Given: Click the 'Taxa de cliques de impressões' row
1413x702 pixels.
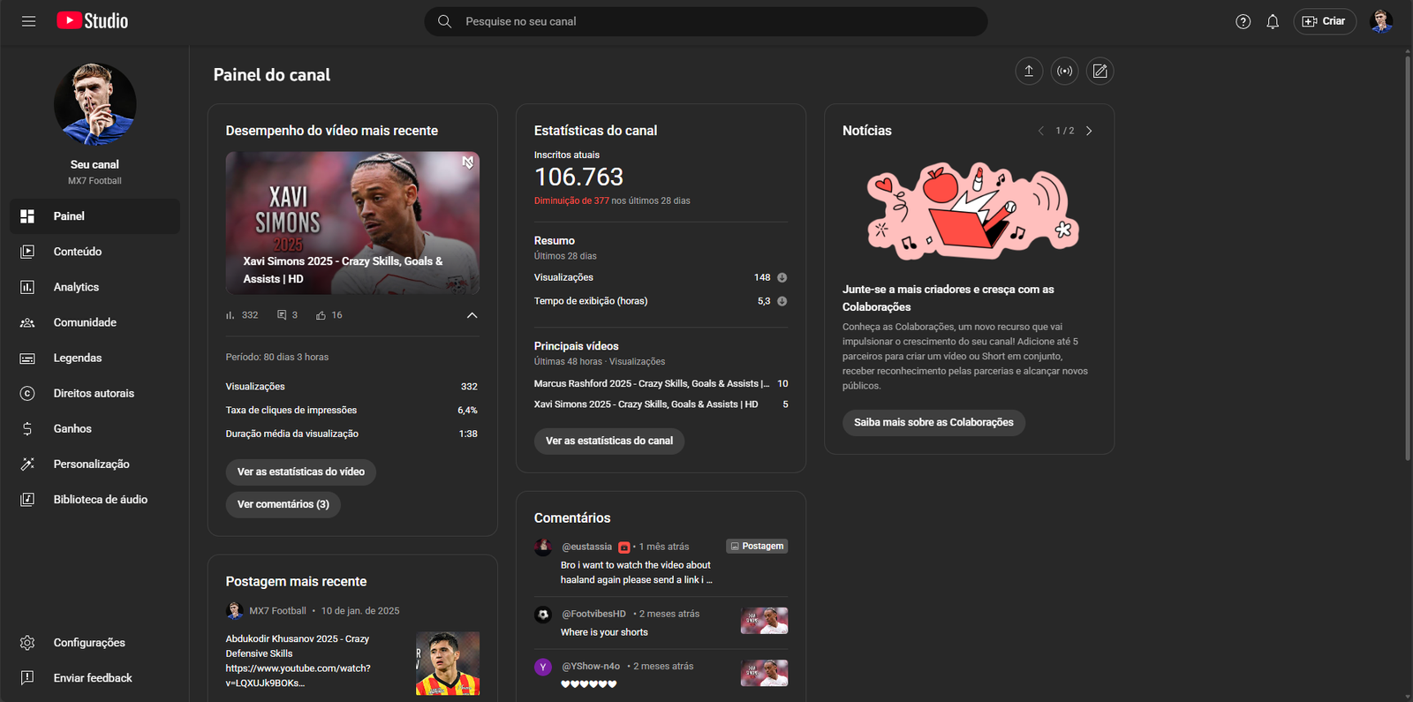Looking at the screenshot, I should pyautogui.click(x=351, y=410).
